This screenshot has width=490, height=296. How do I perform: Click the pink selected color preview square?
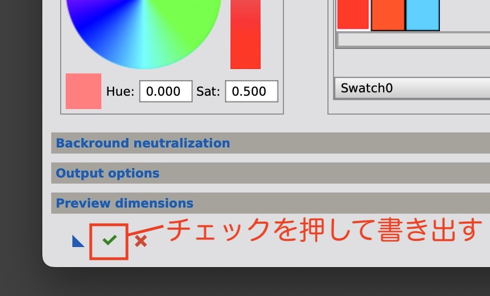coord(84,91)
